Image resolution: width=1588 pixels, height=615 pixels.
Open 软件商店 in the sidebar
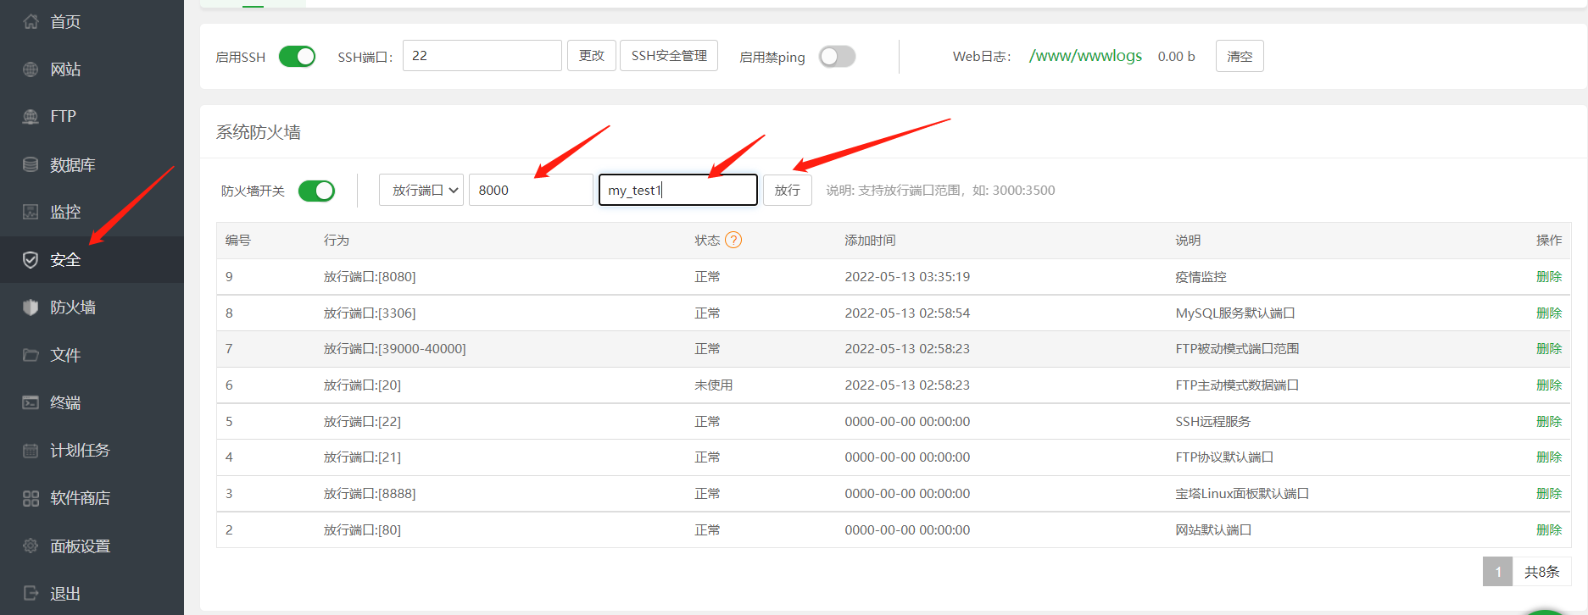tap(81, 498)
